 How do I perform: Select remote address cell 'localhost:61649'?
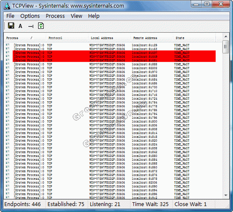144,57
